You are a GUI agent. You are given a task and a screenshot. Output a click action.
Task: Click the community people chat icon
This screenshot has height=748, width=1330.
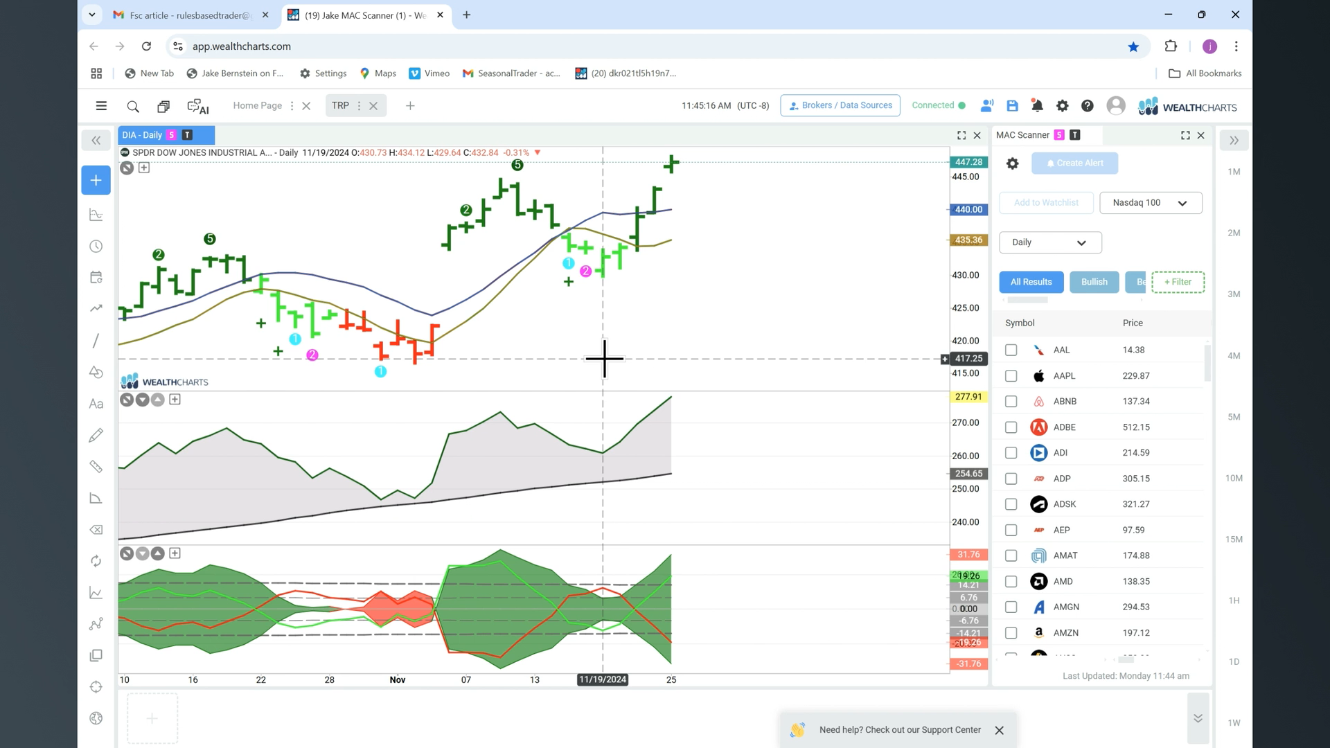pyautogui.click(x=987, y=105)
